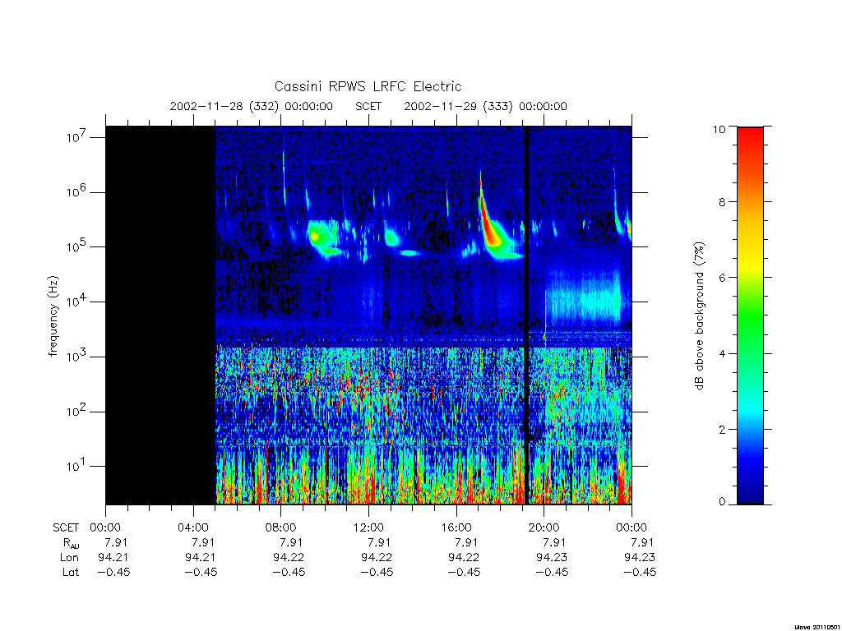Click the R_AU row label

click(71, 543)
